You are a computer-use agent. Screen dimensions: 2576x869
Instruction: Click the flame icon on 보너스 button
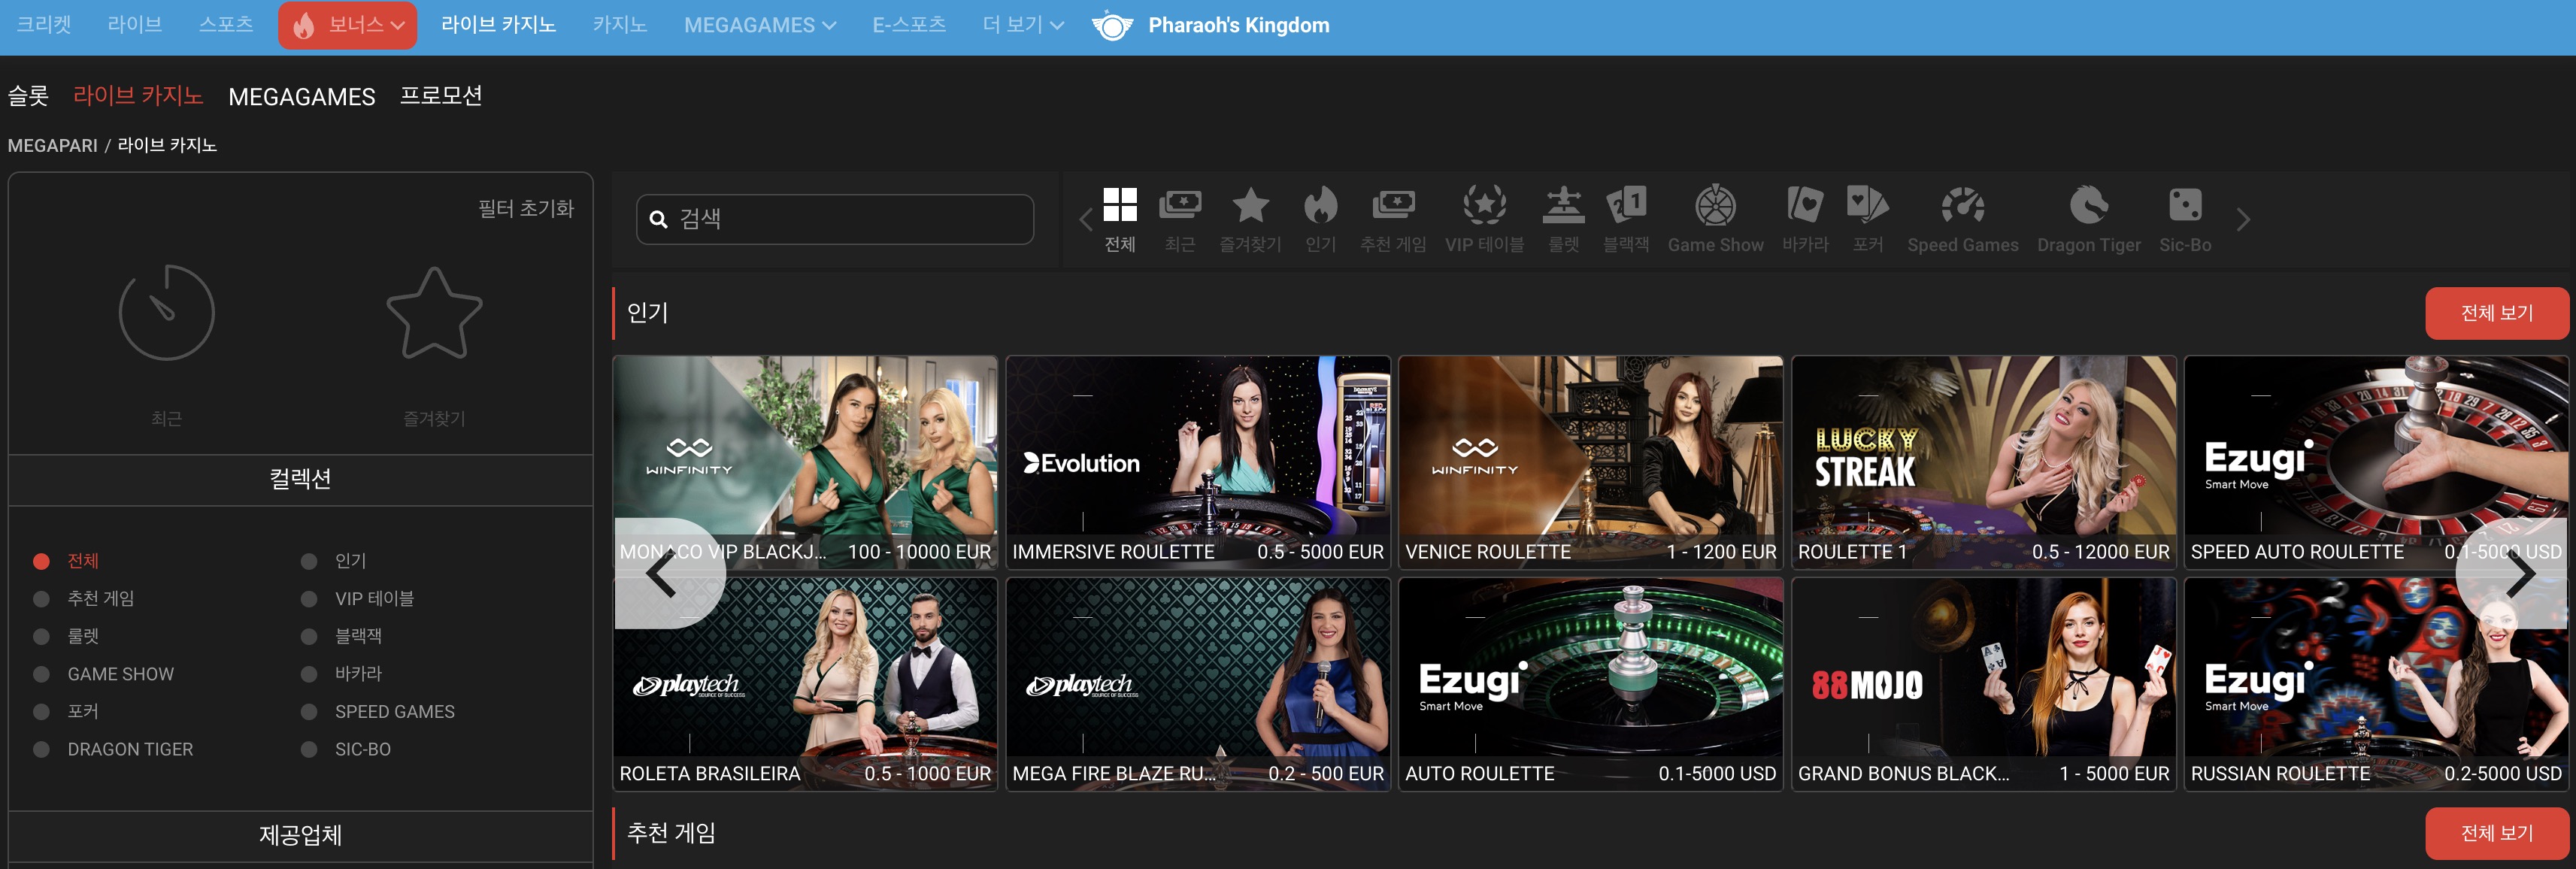pyautogui.click(x=303, y=25)
